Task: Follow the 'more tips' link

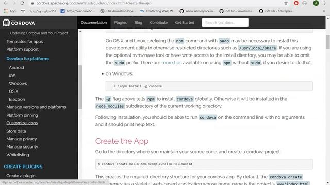Action: (x=172, y=63)
